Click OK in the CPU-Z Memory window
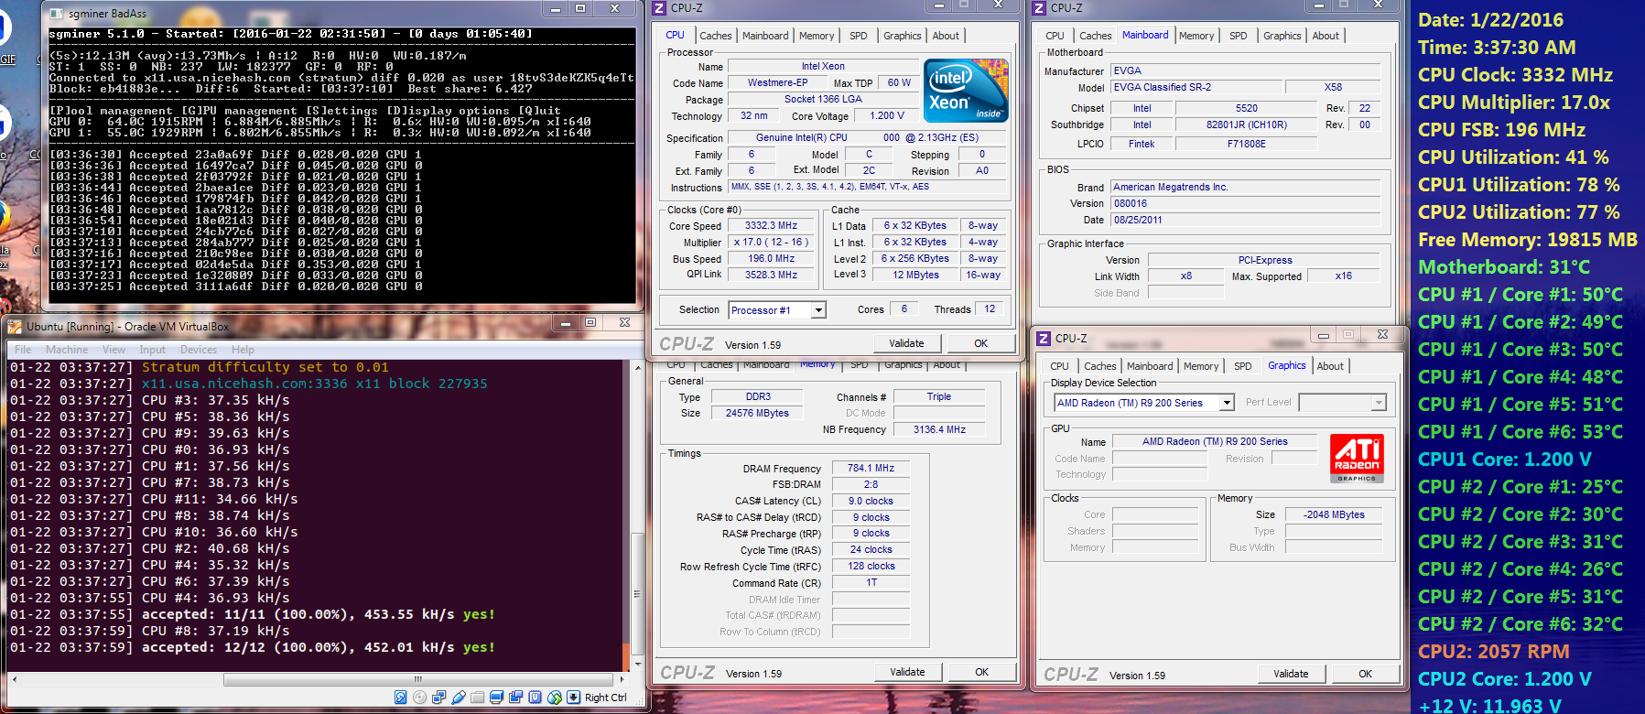The width and height of the screenshot is (1645, 714). point(981,672)
